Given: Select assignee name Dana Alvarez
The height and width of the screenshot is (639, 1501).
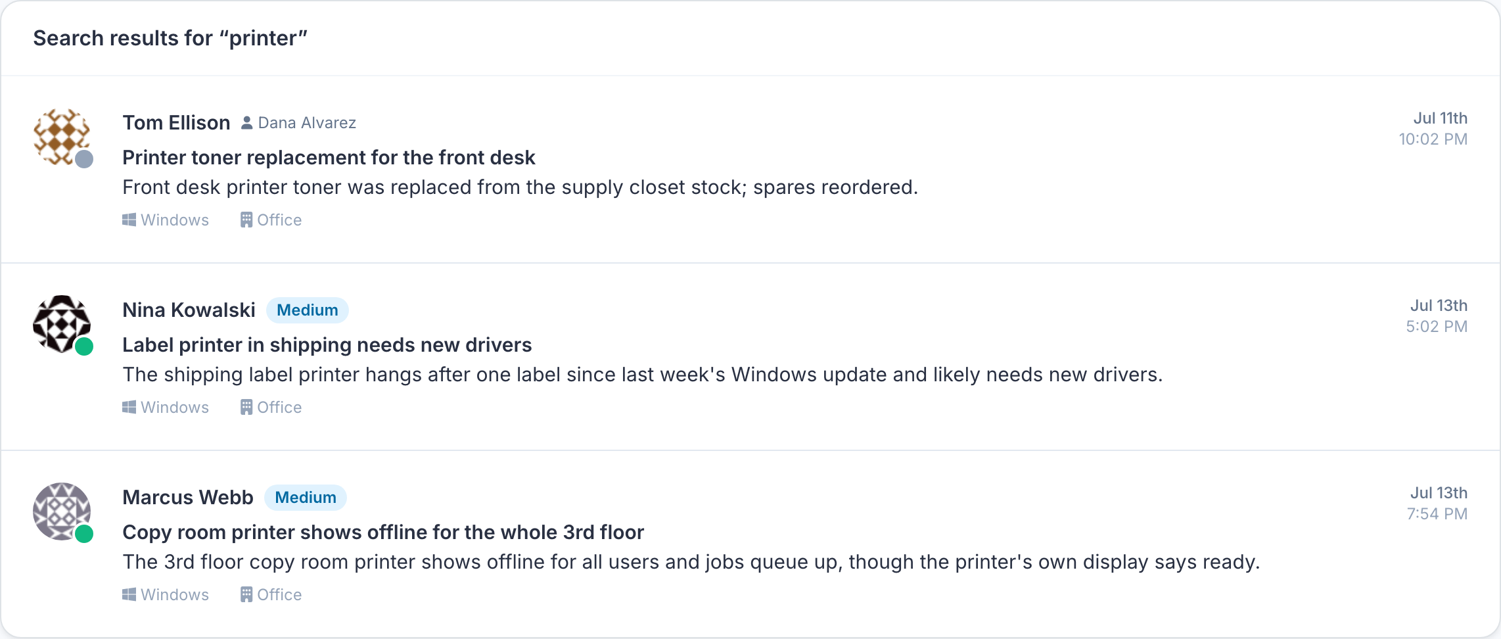Looking at the screenshot, I should pos(307,123).
